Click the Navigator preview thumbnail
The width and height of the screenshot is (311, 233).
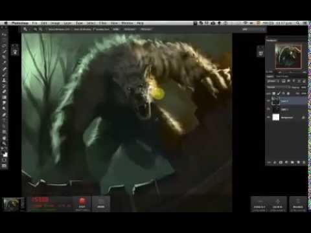click(x=288, y=56)
